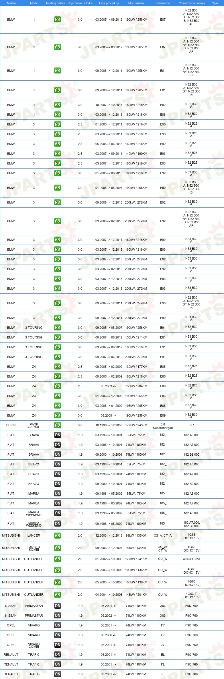This screenshot has width=224, height=679.
Task: Click the 01.2002 -> 10.2006 production years cell
Action: (109, 559)
